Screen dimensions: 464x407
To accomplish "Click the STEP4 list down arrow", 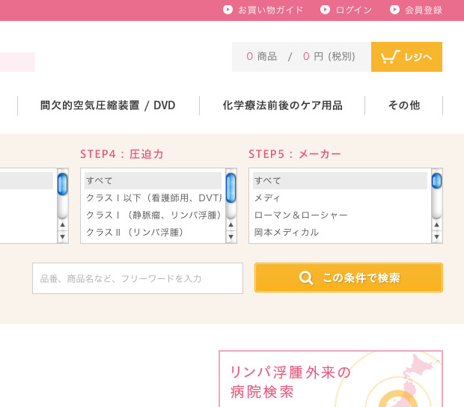I will click(x=231, y=237).
